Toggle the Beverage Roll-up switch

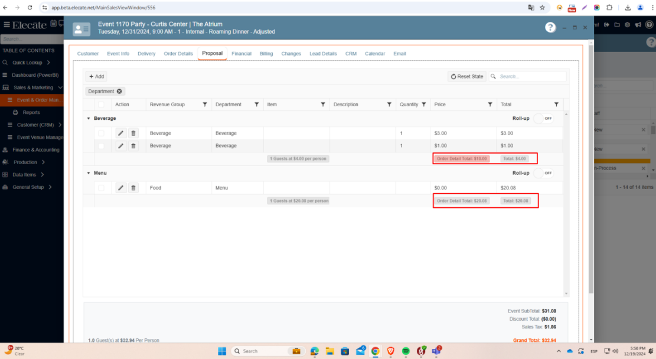[543, 119]
